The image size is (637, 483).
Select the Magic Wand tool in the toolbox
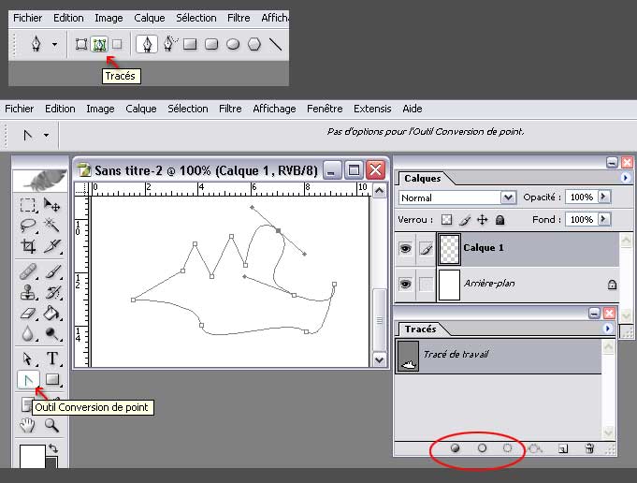click(x=52, y=225)
